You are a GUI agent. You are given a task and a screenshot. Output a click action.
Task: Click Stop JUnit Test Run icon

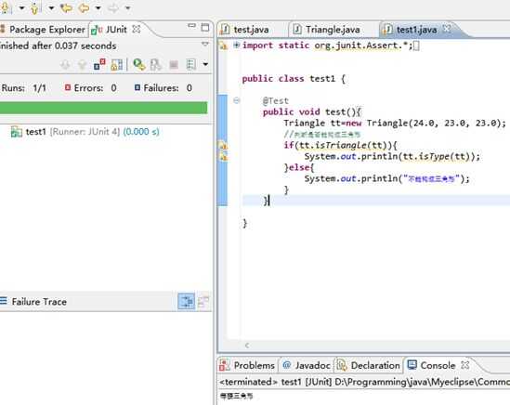coord(174,65)
